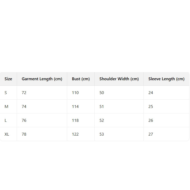Screen dimensions: 190x190
Task: Click shoulder width value 50
Action: pyautogui.click(x=102, y=93)
